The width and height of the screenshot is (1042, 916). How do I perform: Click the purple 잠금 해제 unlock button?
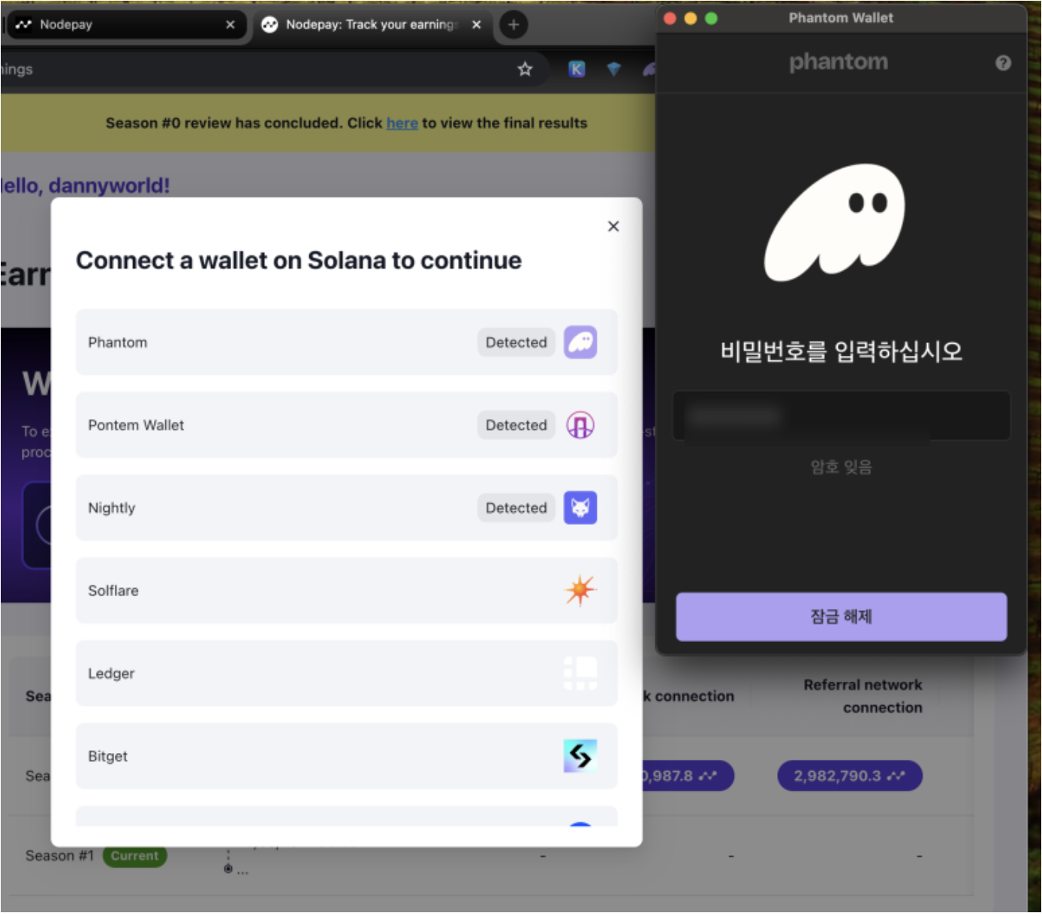(x=841, y=616)
